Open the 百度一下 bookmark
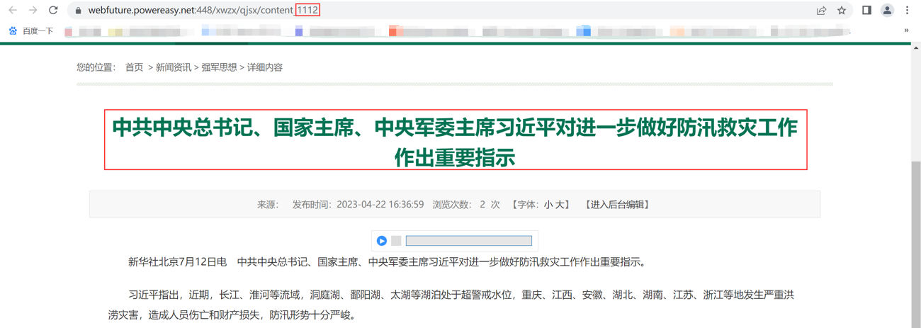Viewport: 921px width, 328px height. pyautogui.click(x=31, y=31)
